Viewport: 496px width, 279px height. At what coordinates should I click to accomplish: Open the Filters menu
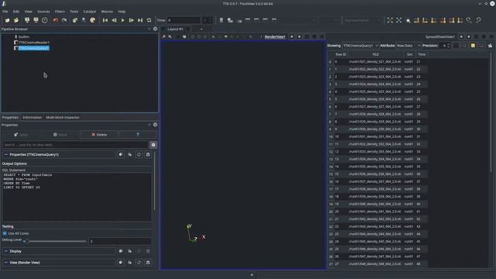click(60, 12)
